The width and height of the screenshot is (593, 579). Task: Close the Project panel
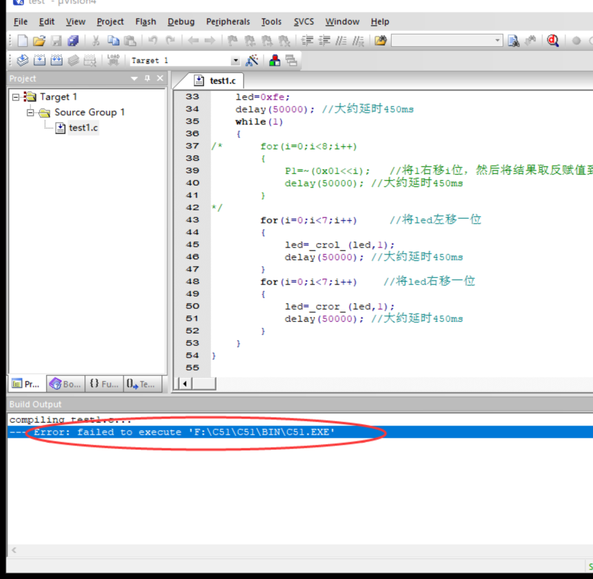click(160, 78)
